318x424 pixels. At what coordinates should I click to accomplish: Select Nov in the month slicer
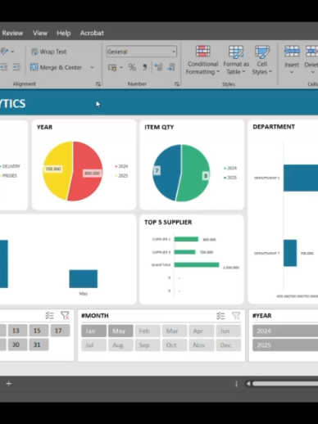(202, 345)
